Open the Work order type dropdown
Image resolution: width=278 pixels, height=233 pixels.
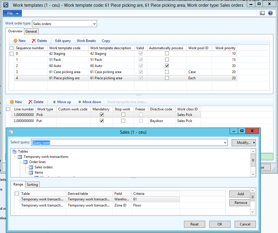94,24
